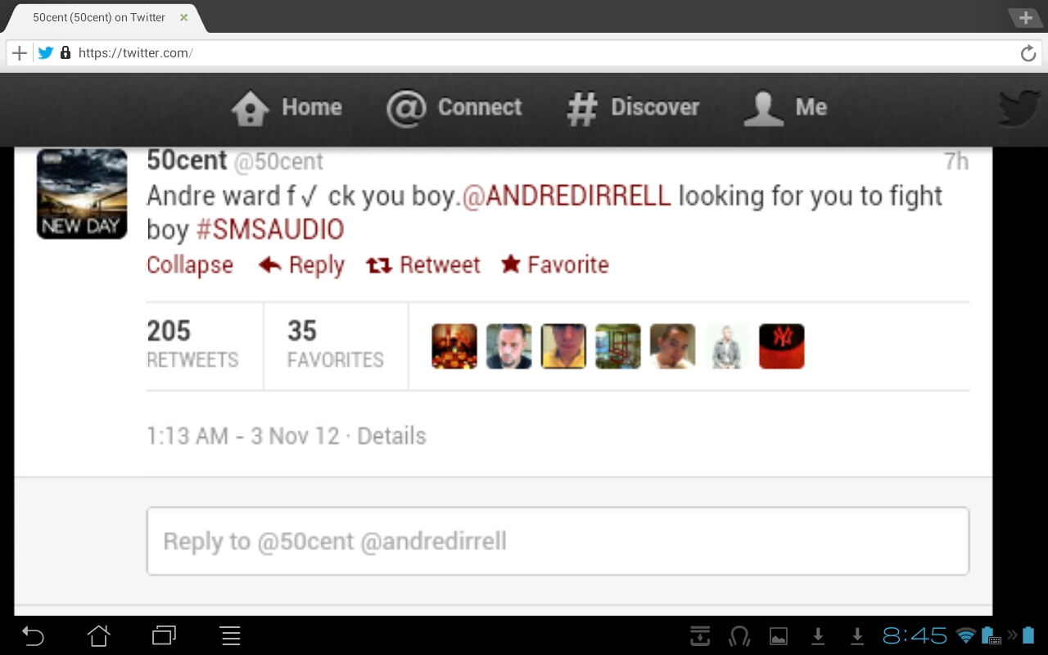Viewport: 1048px width, 655px height.
Task: Collapse the expanded tweet
Action: point(190,265)
